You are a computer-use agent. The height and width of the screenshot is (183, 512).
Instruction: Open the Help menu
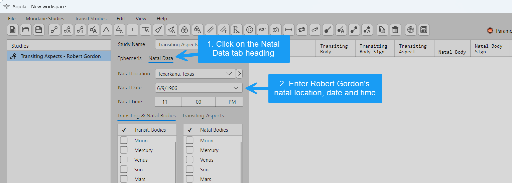[x=162, y=19]
